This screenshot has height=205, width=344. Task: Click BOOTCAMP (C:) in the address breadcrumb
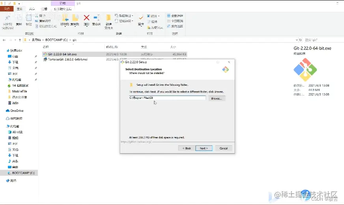(x=56, y=40)
